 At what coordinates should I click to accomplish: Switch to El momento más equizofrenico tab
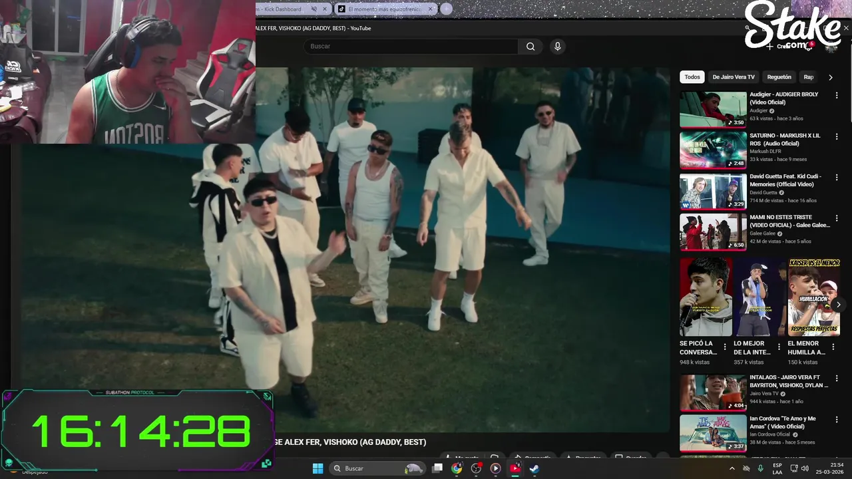[x=385, y=9]
